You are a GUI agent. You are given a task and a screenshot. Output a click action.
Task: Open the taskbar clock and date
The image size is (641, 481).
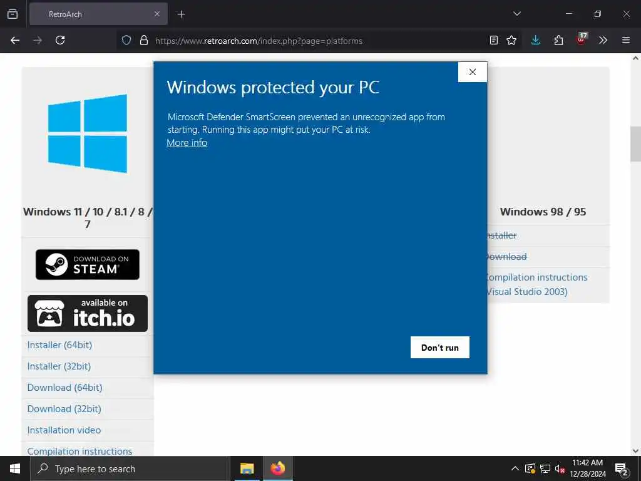coord(587,468)
